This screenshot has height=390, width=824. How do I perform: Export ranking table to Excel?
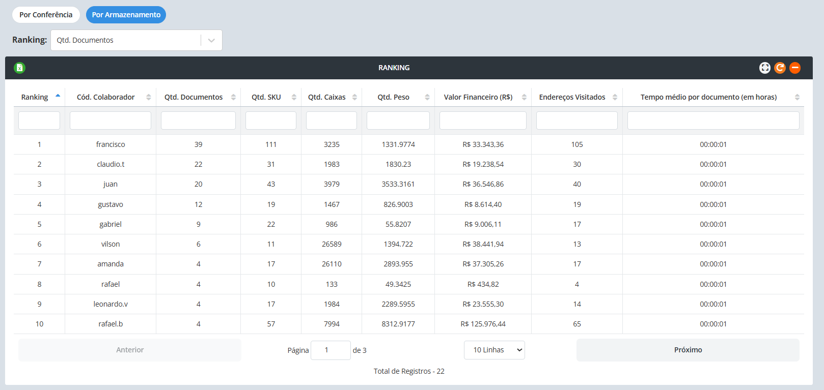point(19,68)
